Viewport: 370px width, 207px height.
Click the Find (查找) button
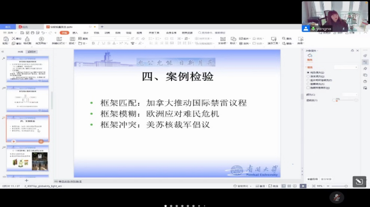click(x=287, y=38)
